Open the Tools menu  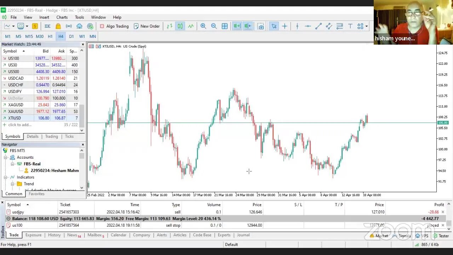79,17
